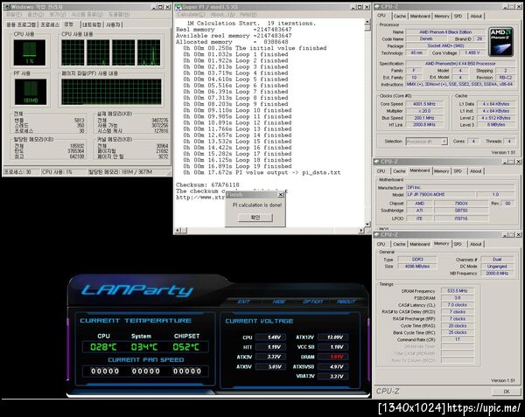Click the Core Speed 4001.5 MHz field

[x=424, y=104]
